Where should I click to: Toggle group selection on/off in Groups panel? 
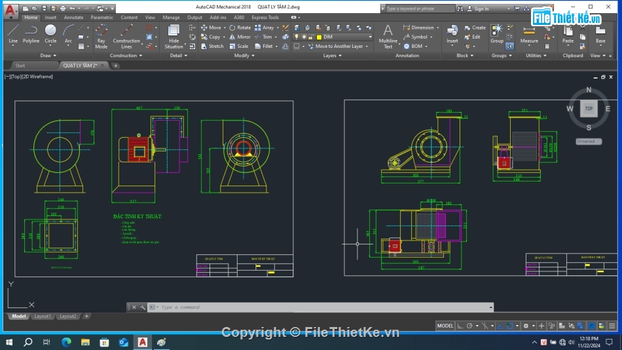click(x=510, y=47)
